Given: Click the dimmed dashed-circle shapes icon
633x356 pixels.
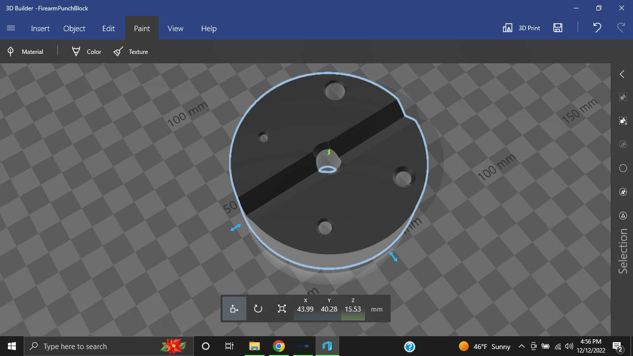Looking at the screenshot, I should (x=623, y=144).
